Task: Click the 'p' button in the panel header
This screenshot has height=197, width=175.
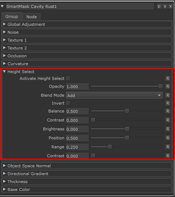Action: [x=159, y=6]
